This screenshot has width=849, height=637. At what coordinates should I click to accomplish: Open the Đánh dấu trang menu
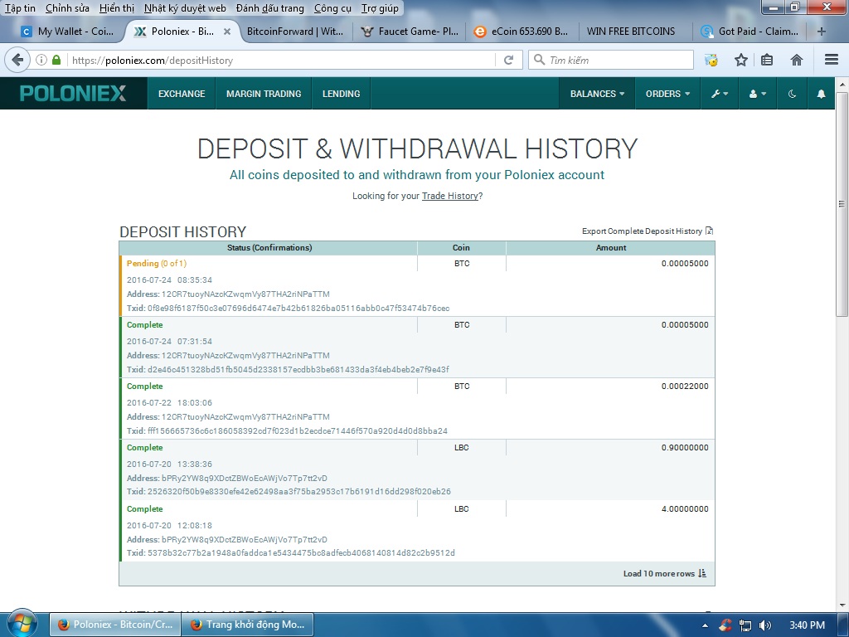269,8
